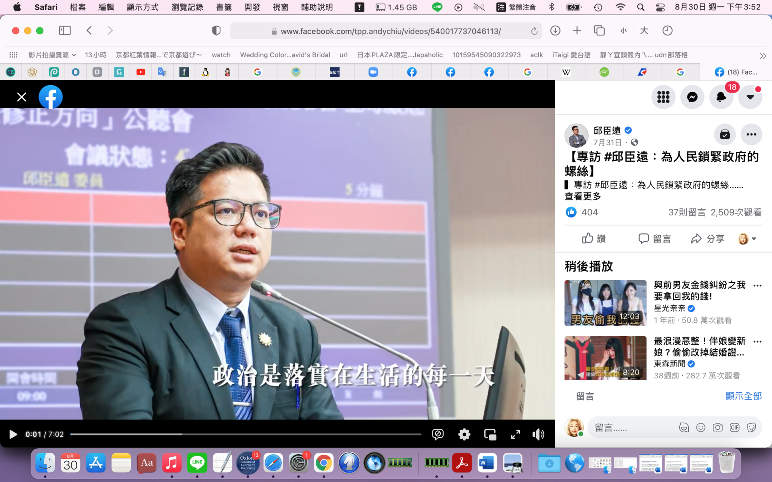Click the GIF icon in comment box
772x482 pixels.
coord(734,427)
